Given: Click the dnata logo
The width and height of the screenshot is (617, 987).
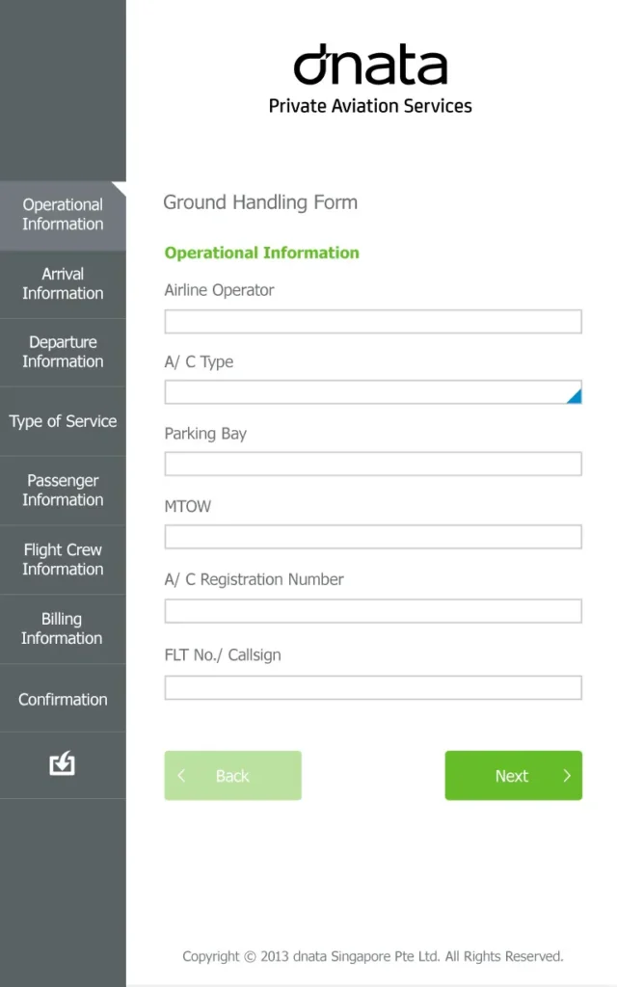Looking at the screenshot, I should [x=370, y=65].
